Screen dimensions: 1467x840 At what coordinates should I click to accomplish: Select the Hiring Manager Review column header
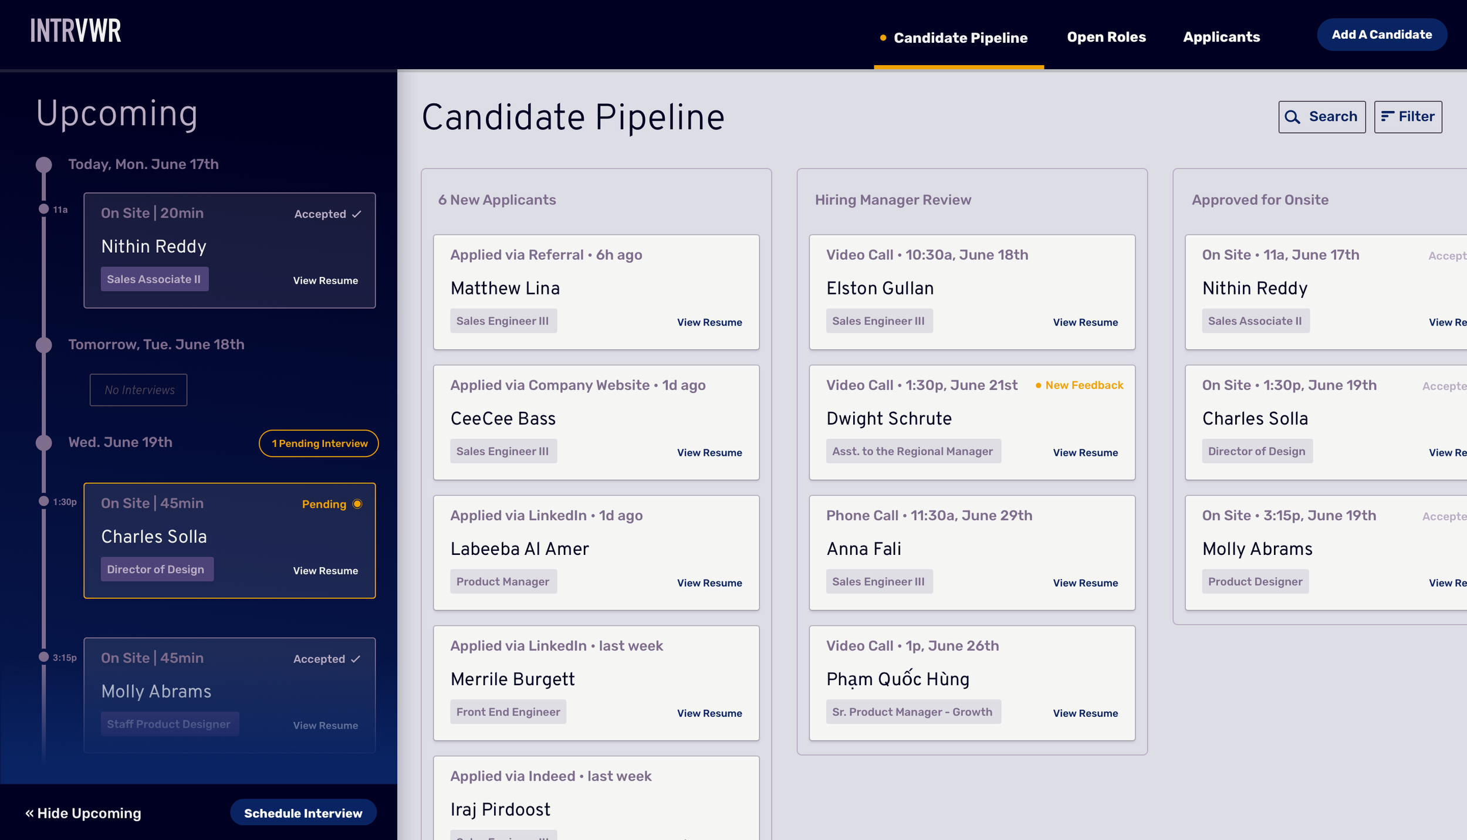[893, 200]
